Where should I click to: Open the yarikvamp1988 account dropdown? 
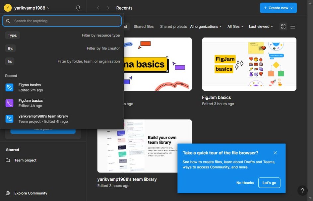(32, 8)
